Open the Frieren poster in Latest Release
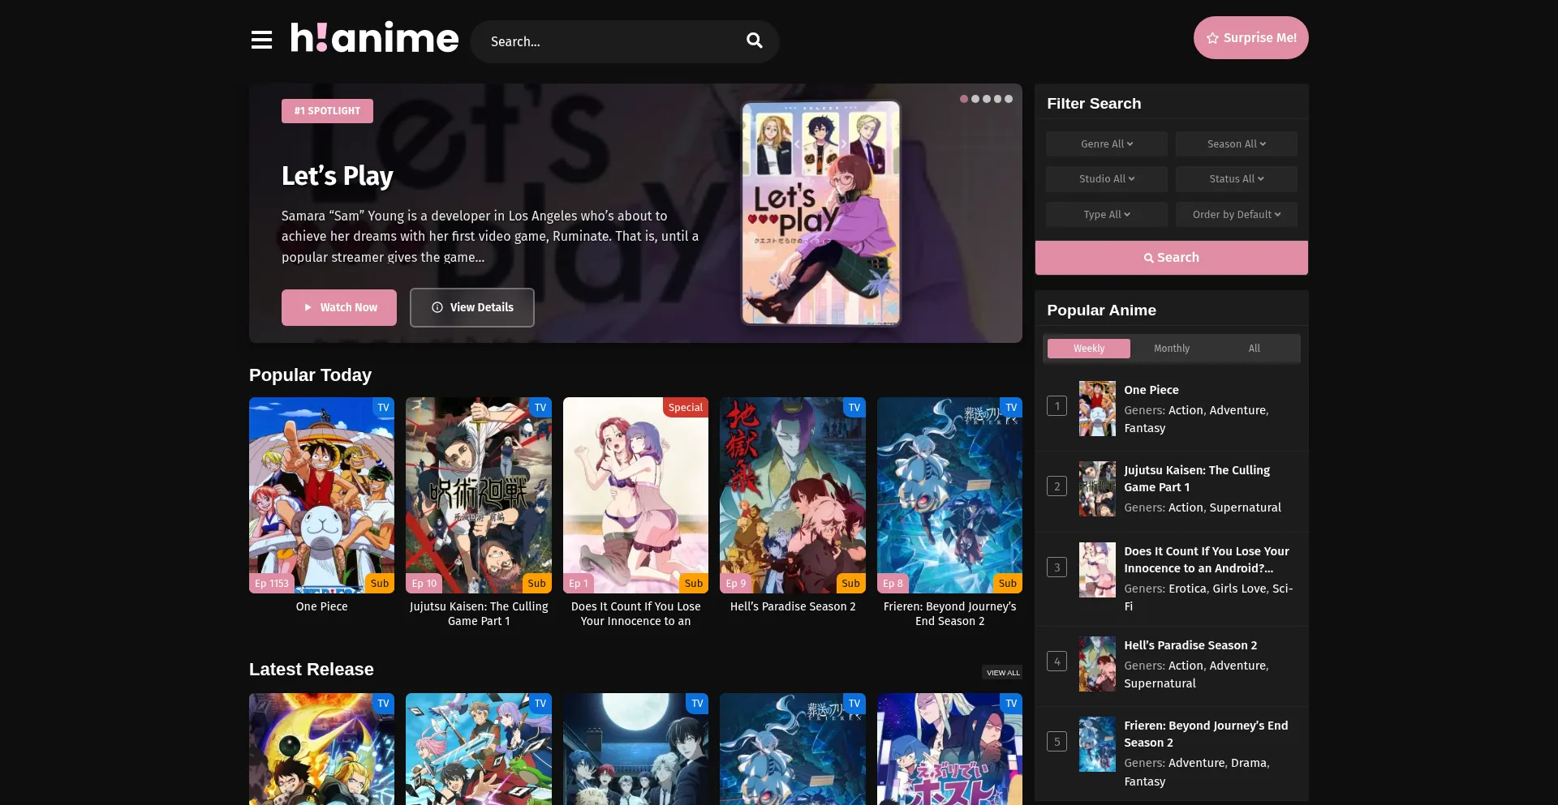 click(x=793, y=749)
